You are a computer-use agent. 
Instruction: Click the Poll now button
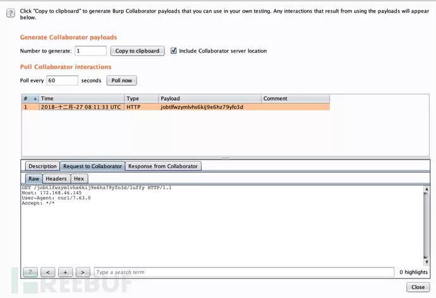tap(121, 80)
